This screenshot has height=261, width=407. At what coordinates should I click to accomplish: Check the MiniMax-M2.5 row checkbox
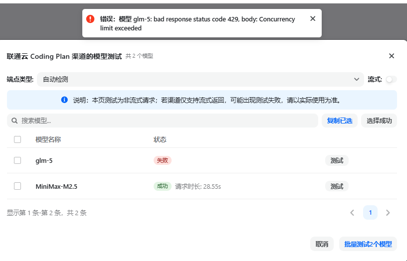17,186
